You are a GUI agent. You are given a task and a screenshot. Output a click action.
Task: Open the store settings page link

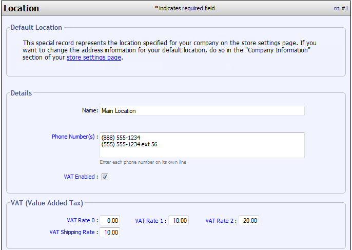point(94,57)
